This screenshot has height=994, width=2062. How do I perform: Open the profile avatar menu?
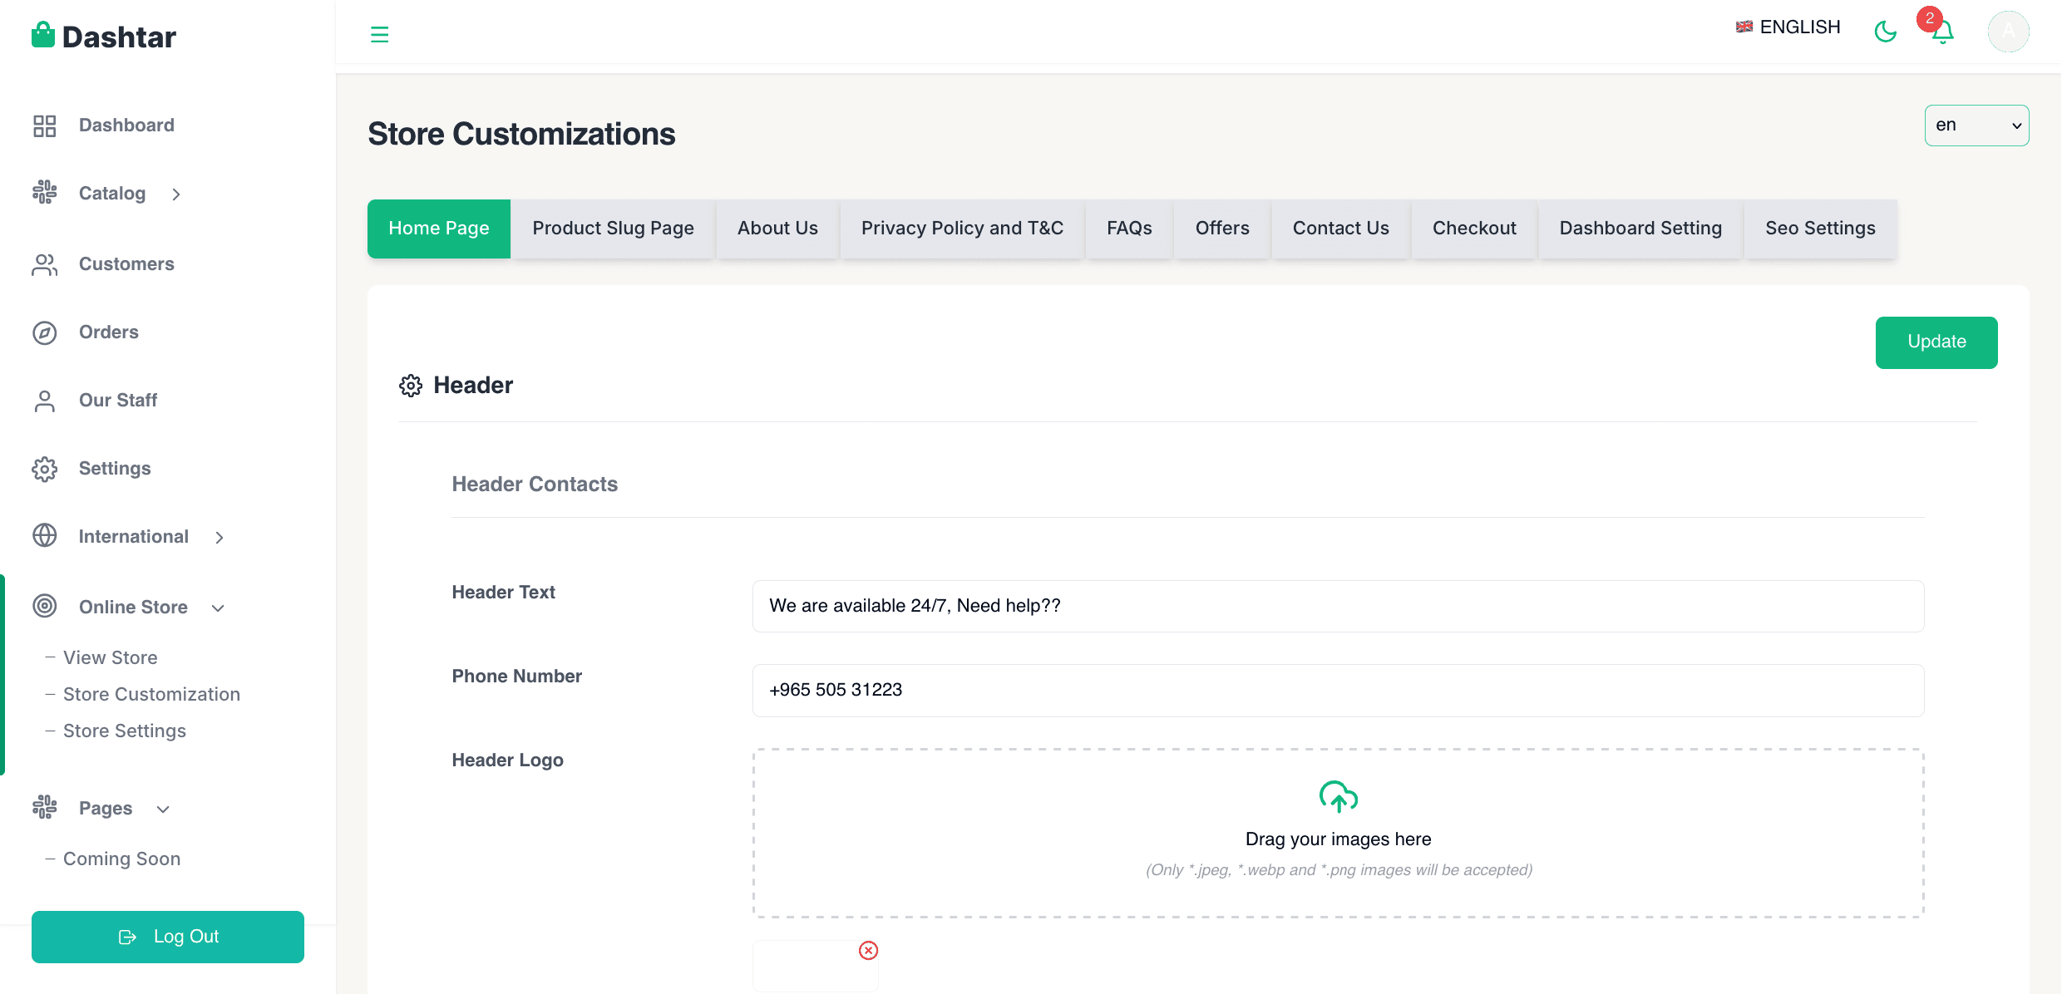tap(2008, 32)
